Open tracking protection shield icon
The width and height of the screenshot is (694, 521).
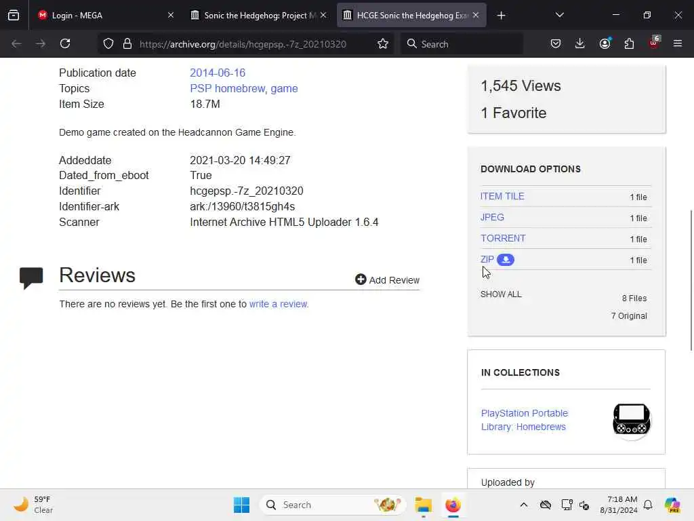[108, 44]
